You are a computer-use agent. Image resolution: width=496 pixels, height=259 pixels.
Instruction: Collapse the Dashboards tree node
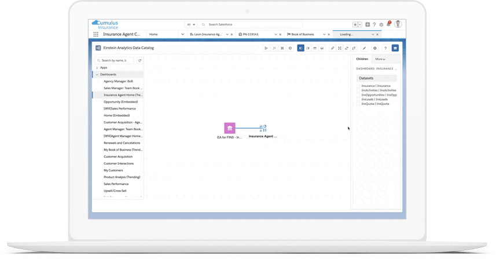[x=97, y=74]
